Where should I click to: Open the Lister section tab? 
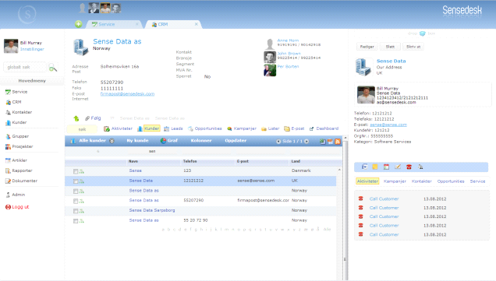pos(274,128)
